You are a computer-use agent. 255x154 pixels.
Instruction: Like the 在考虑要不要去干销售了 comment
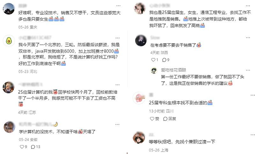pyautogui.click(x=155, y=60)
